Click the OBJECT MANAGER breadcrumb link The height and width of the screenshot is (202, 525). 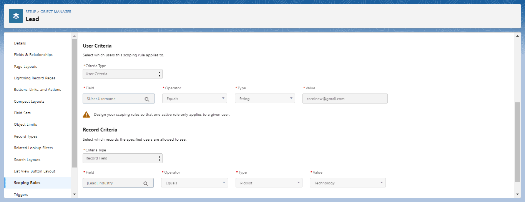coord(56,12)
